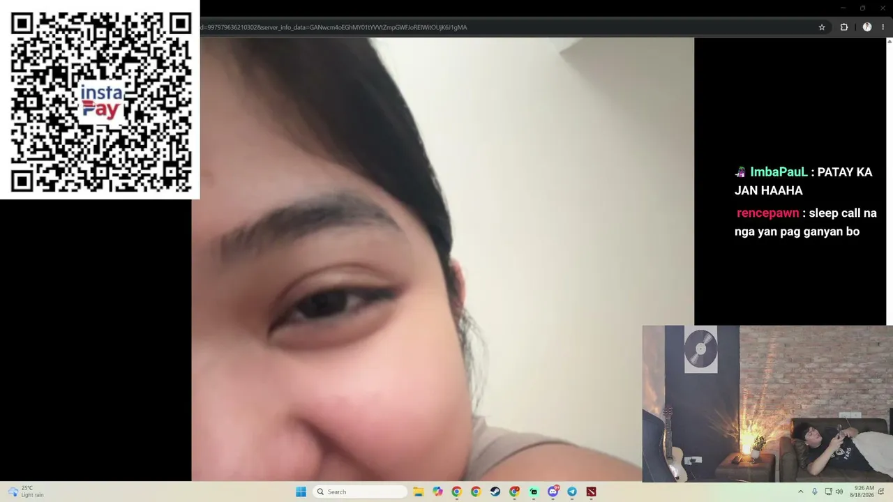Open the browser three-dot menu
Viewport: 893px width, 502px height.
click(x=883, y=27)
